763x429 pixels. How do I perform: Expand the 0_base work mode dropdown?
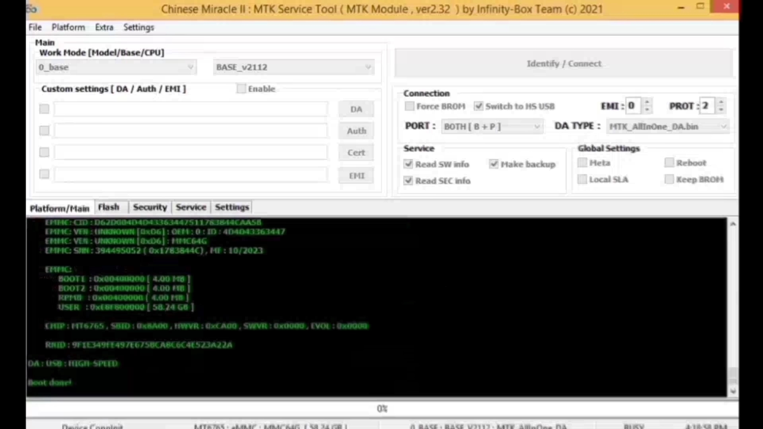coord(116,67)
